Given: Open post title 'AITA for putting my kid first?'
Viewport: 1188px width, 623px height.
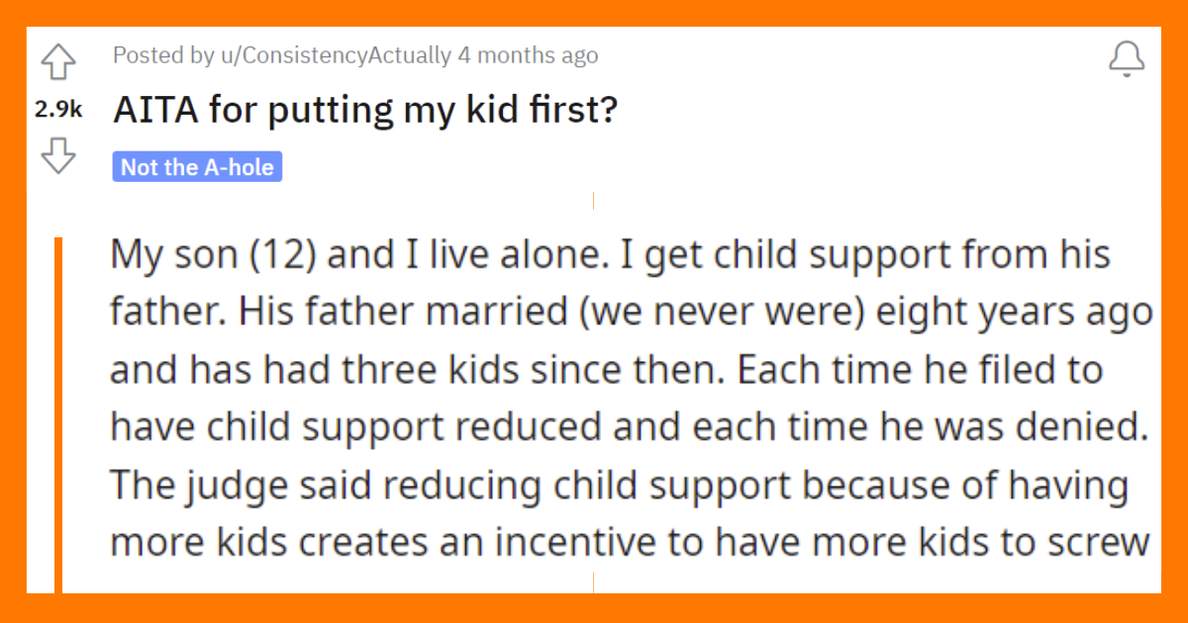Looking at the screenshot, I should [366, 110].
